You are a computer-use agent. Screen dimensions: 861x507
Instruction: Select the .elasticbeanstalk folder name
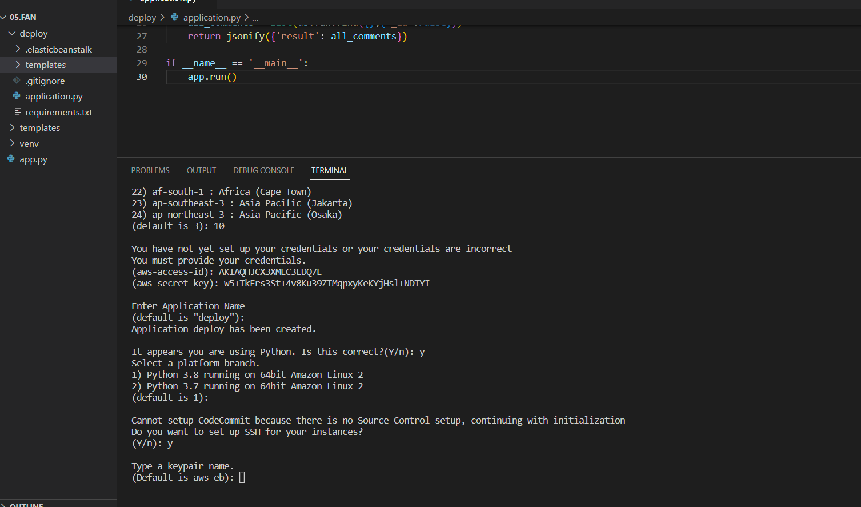[x=58, y=49]
